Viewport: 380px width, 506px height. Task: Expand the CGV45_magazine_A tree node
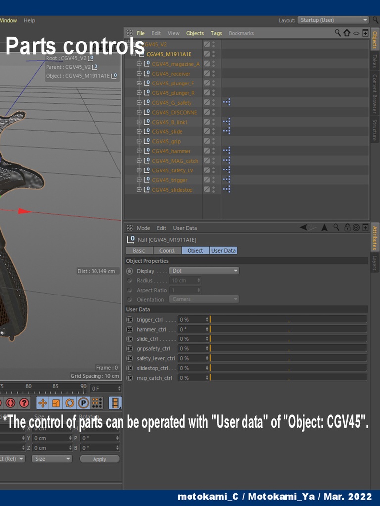[x=139, y=64]
